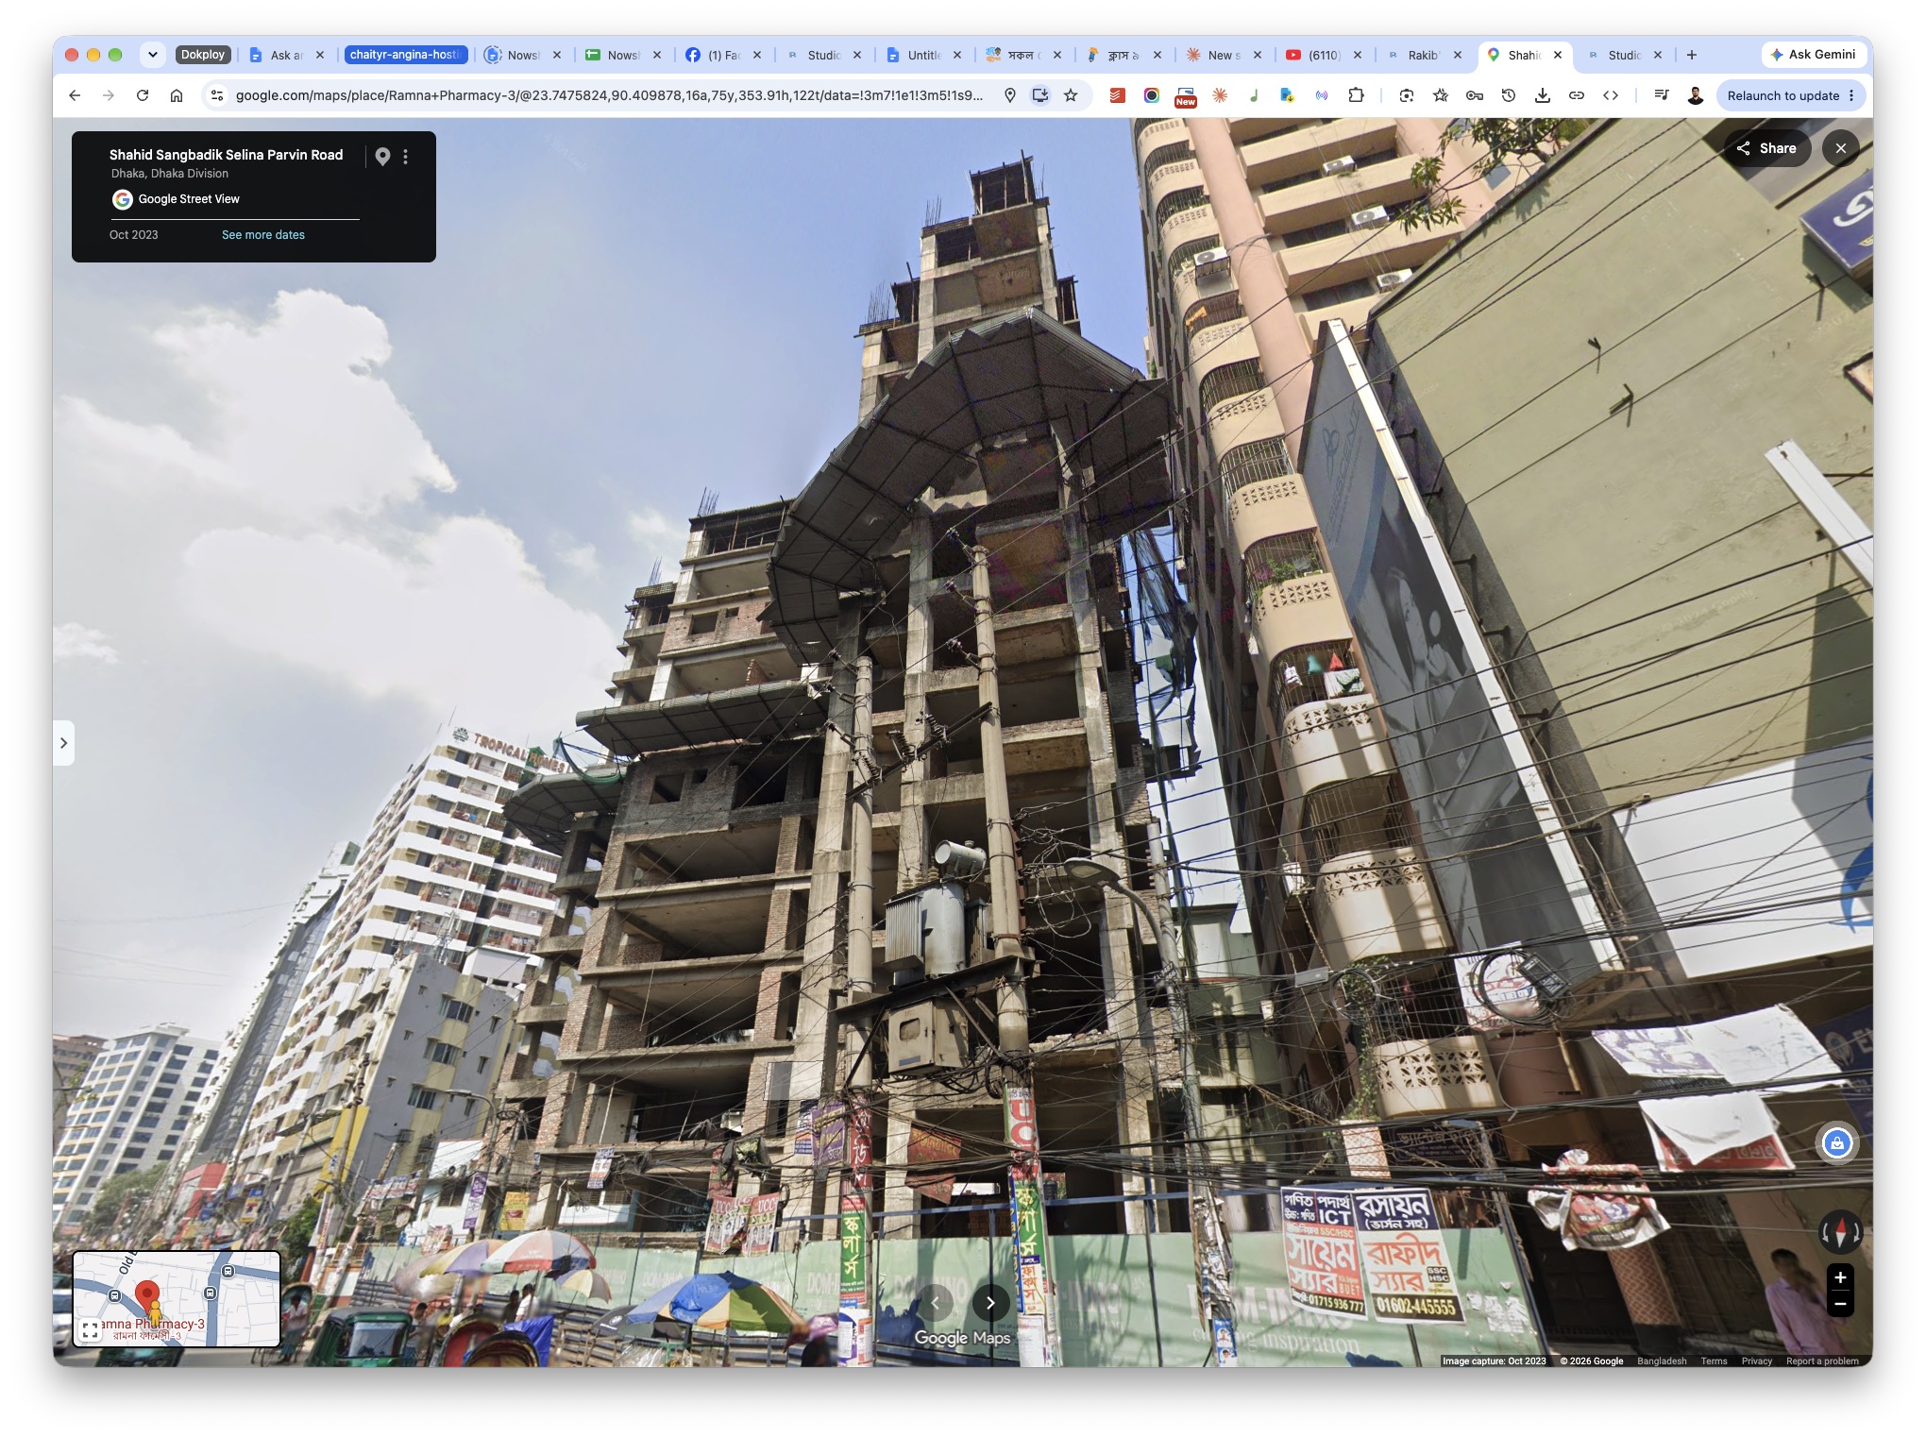1926x1437 pixels.
Task: Reload the Google Maps page
Action: [143, 95]
